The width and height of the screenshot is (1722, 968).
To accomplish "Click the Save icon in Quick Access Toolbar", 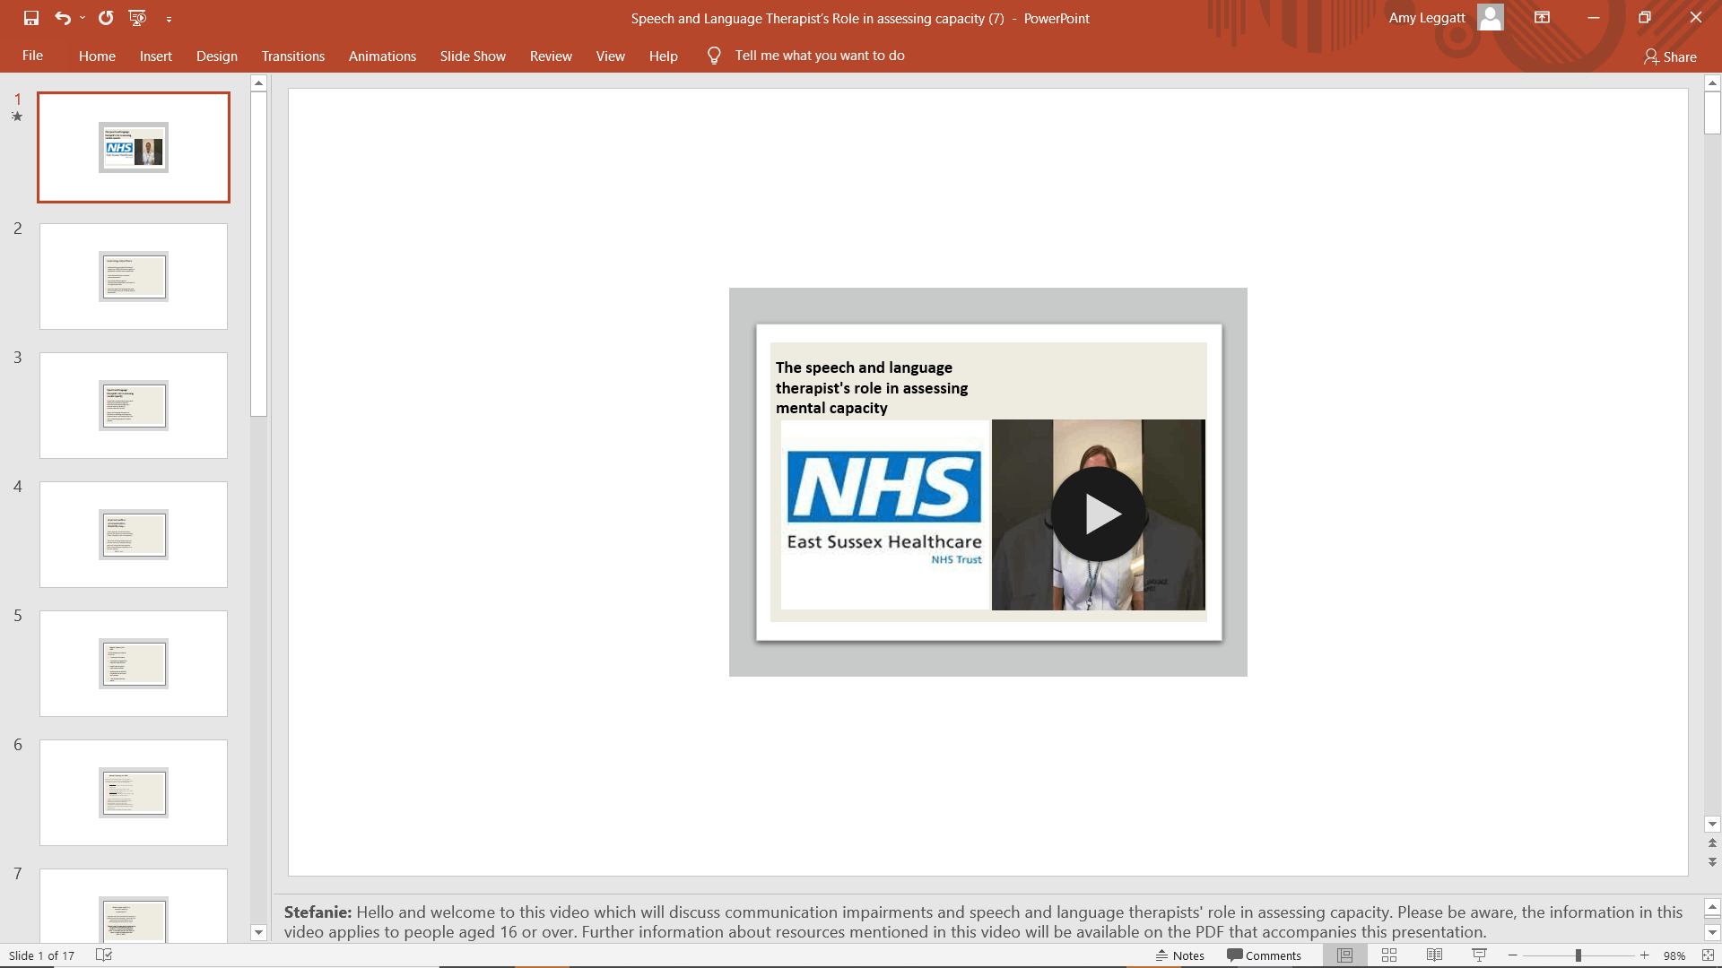I will tap(31, 18).
